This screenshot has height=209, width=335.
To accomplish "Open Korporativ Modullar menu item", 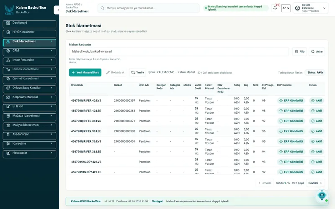I will (x=29, y=99).
